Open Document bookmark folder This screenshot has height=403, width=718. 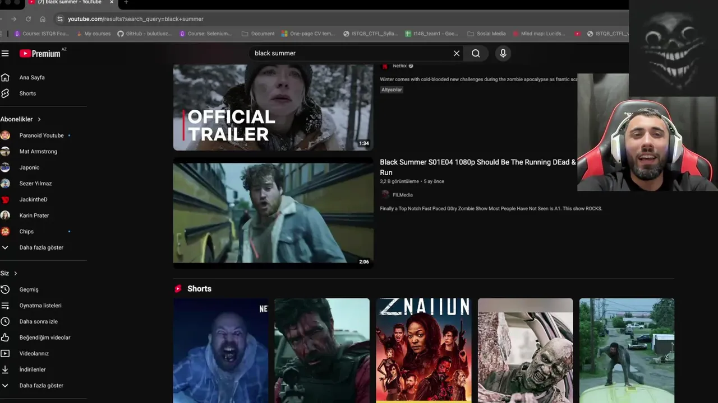[x=258, y=34]
